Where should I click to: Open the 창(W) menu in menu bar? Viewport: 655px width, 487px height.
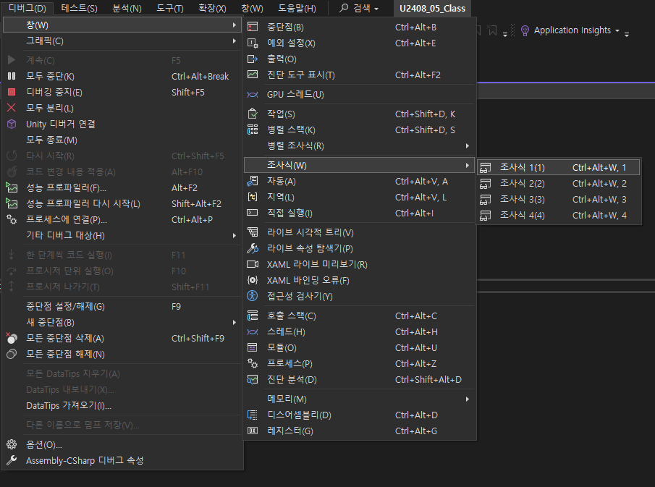pos(252,9)
